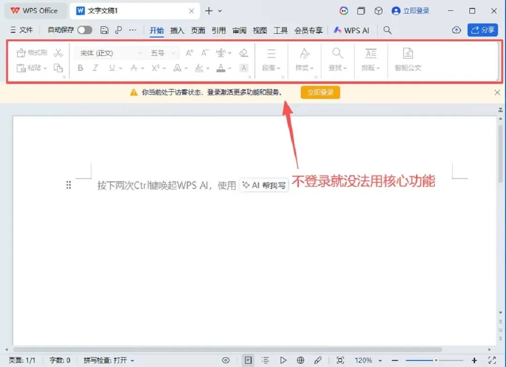The height and width of the screenshot is (367, 506).
Task: Click the Smart Official Document 智能公文 icon
Action: 408,53
